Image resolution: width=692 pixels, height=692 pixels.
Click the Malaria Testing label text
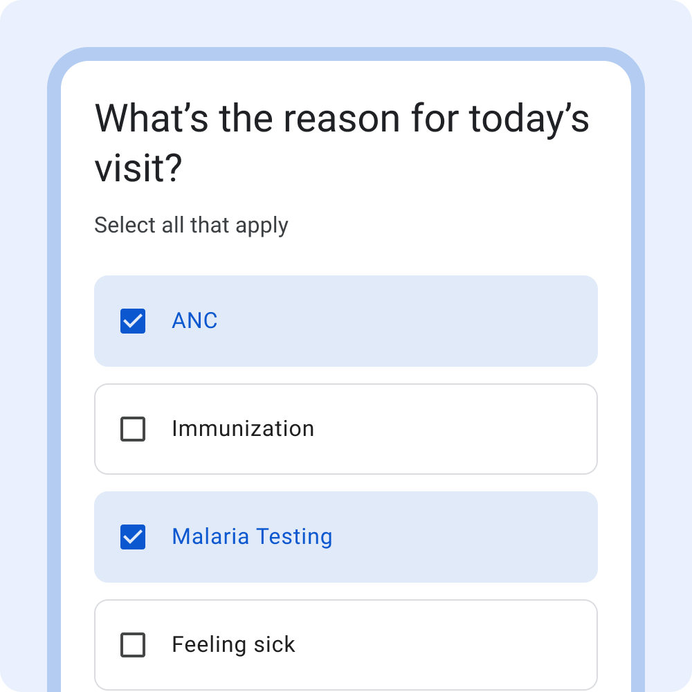252,536
